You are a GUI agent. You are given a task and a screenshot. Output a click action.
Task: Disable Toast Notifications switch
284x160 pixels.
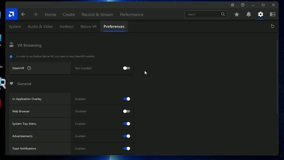coord(126,148)
